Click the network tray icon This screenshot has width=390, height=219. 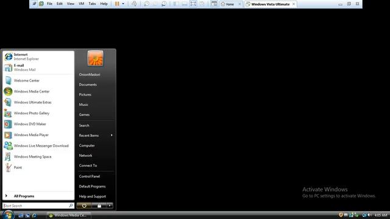point(364,215)
